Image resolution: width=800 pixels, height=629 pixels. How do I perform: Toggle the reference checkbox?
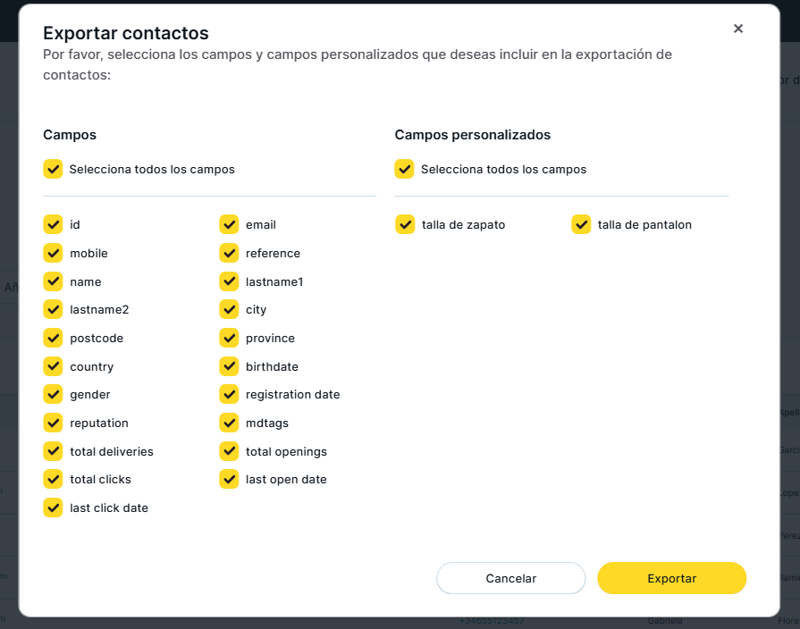pyautogui.click(x=229, y=253)
